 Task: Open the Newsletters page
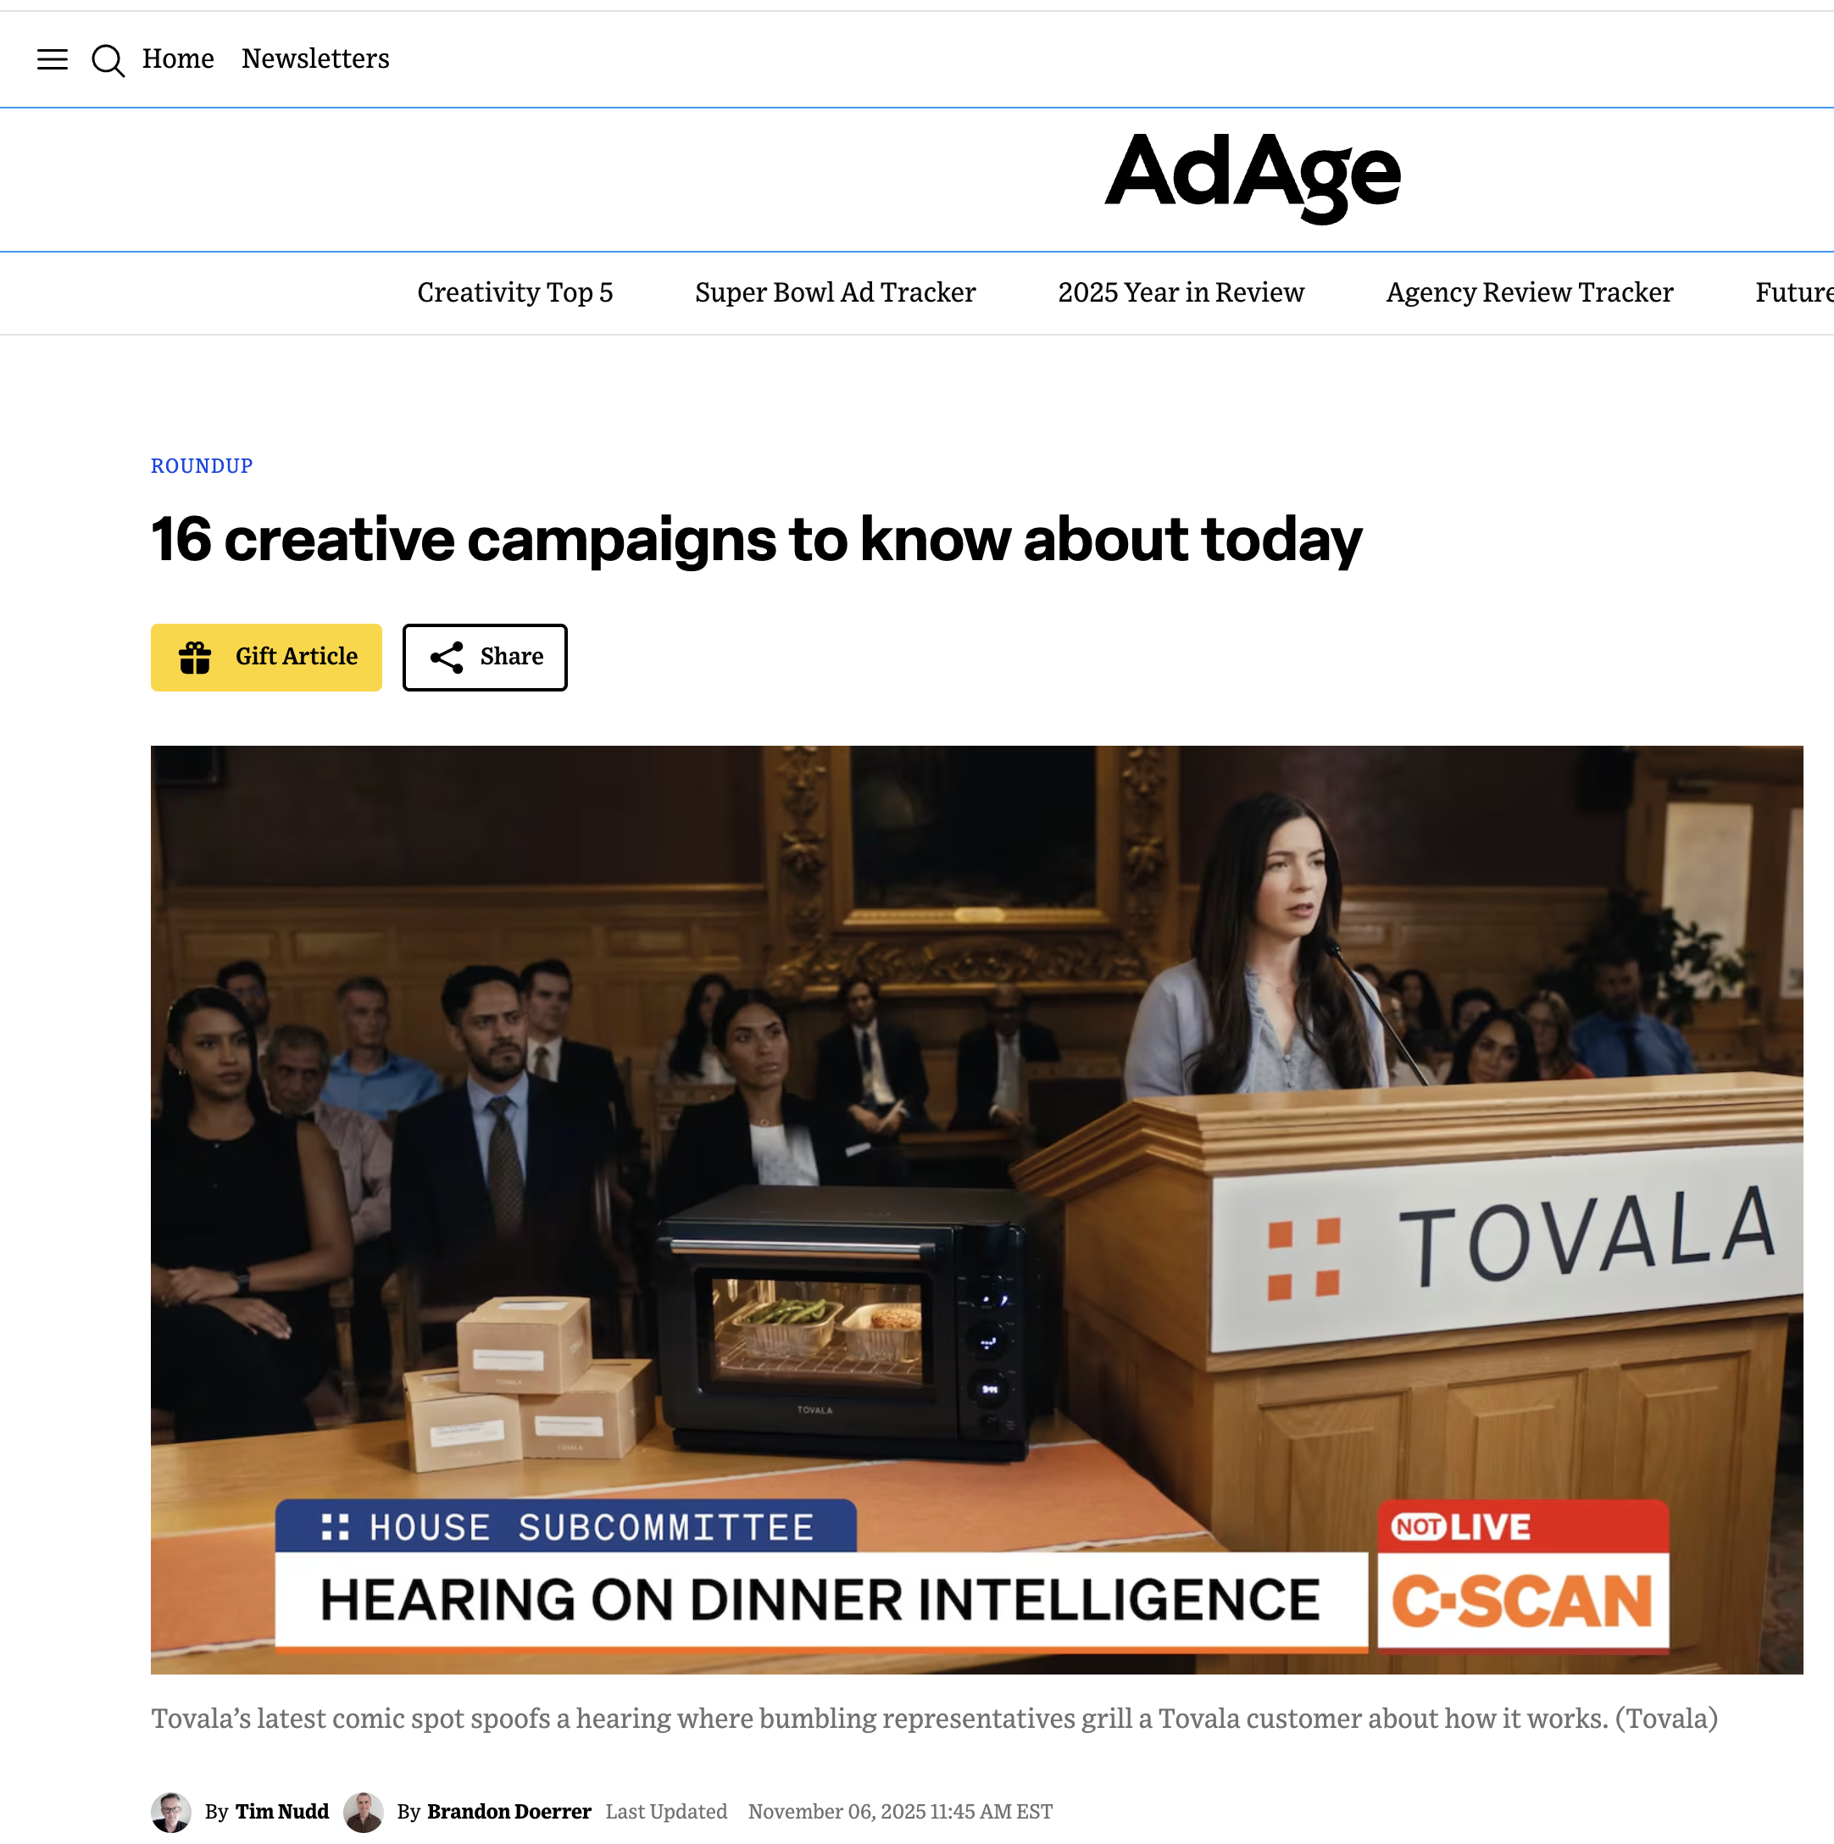pos(315,59)
